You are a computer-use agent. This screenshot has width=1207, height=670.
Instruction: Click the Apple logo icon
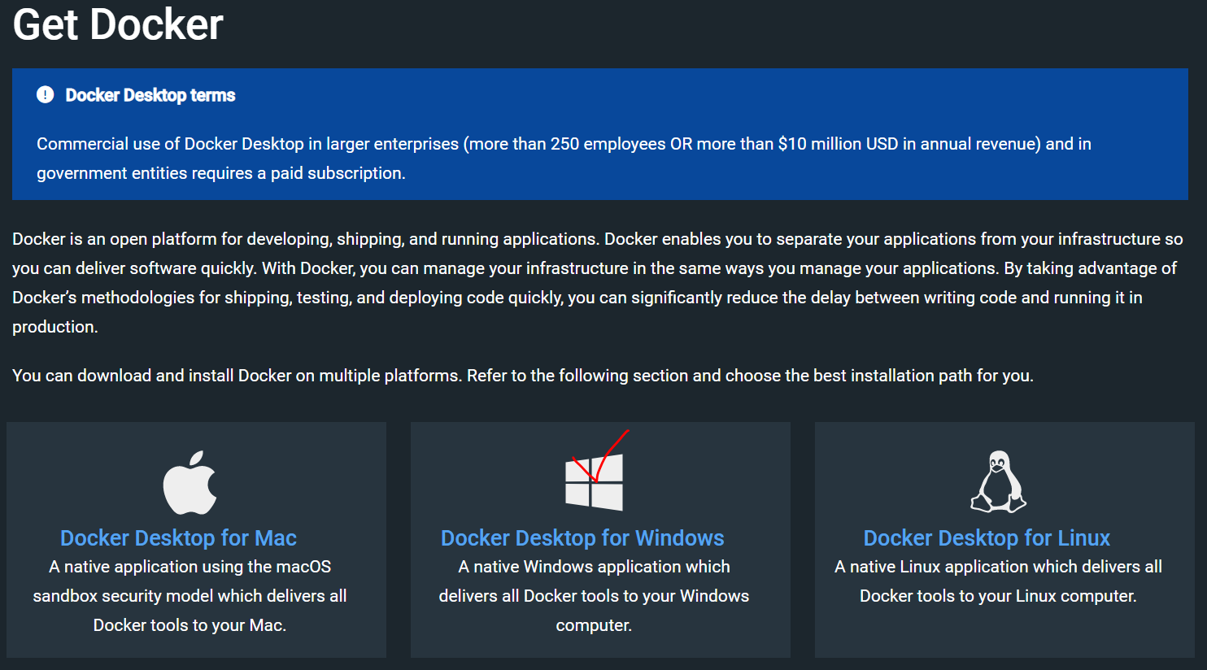pyautogui.click(x=190, y=483)
